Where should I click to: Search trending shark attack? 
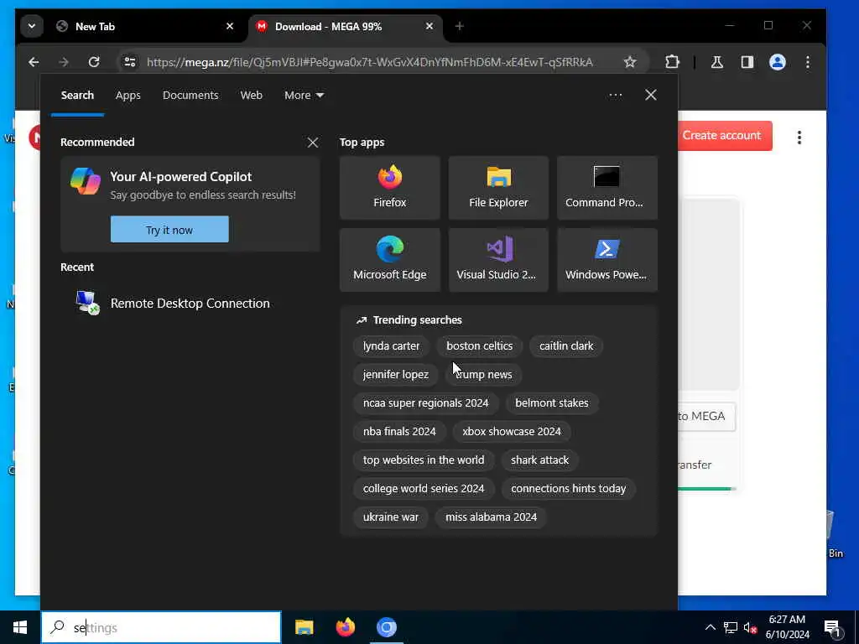539,460
